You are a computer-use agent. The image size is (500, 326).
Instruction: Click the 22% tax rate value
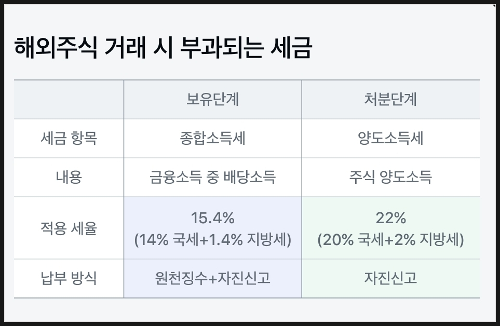point(390,218)
